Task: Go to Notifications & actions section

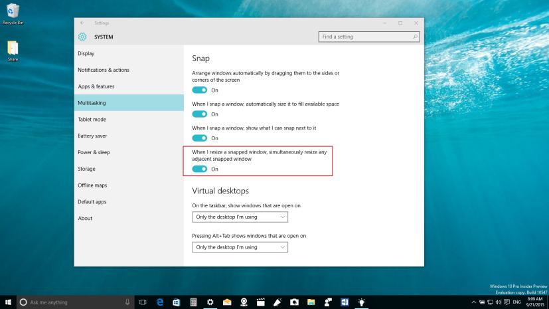Action: pyautogui.click(x=104, y=70)
